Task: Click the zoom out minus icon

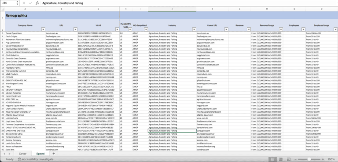Action: 295,159
